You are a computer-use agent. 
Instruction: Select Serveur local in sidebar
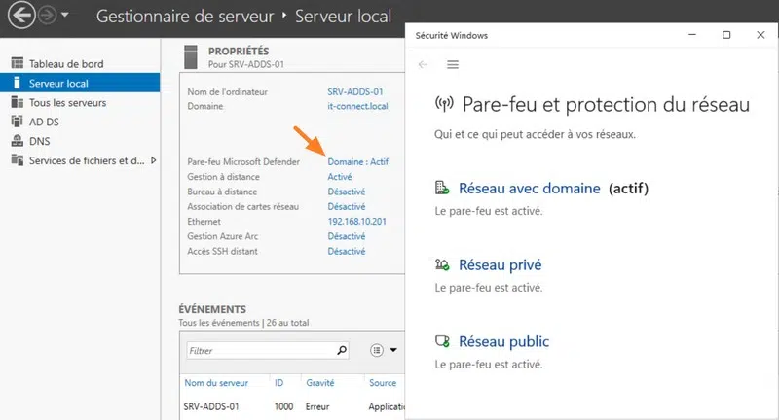click(80, 83)
